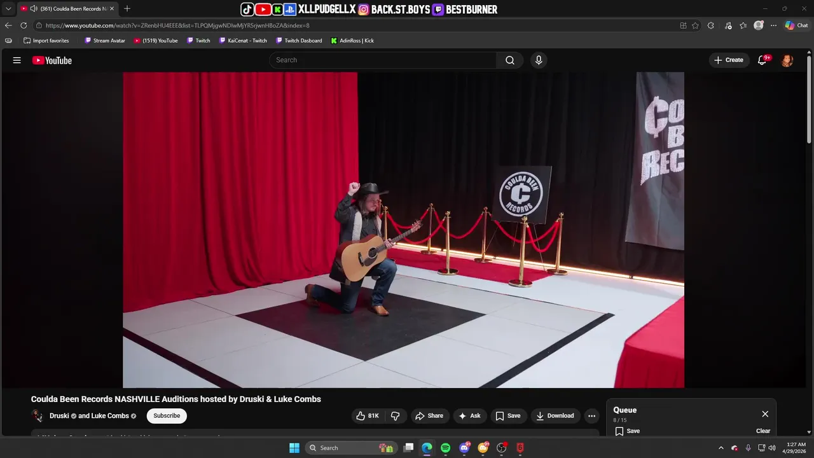This screenshot has width=814, height=458.
Task: Open the split screen apps icon
Action: [683, 25]
